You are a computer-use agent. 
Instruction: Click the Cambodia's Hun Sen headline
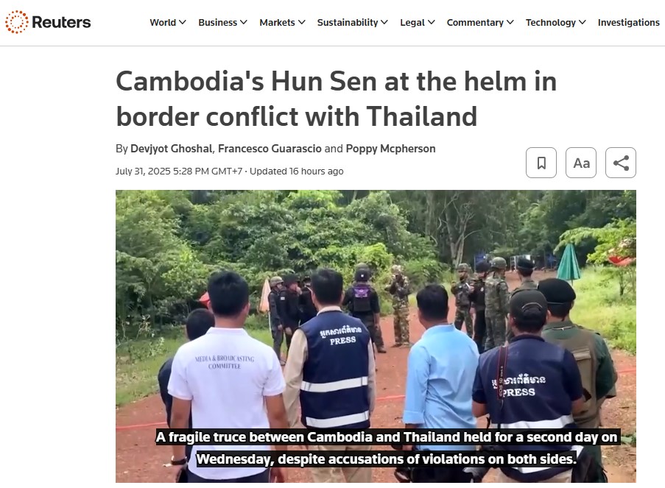(x=336, y=99)
